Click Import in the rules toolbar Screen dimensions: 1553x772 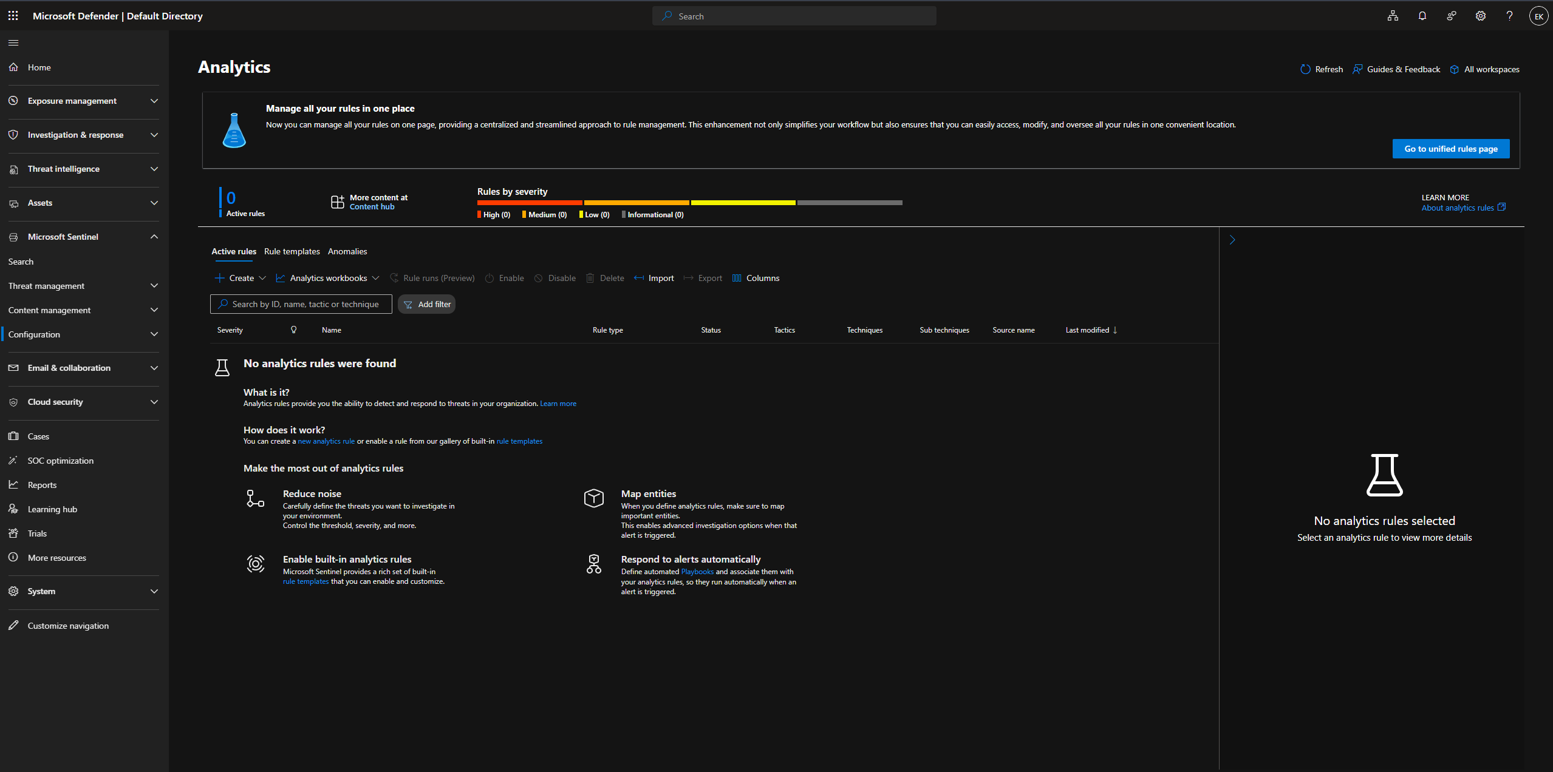click(654, 278)
